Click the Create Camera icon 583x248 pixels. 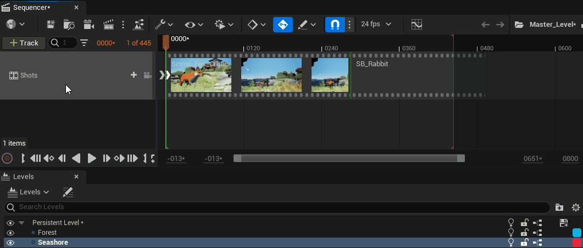88,25
